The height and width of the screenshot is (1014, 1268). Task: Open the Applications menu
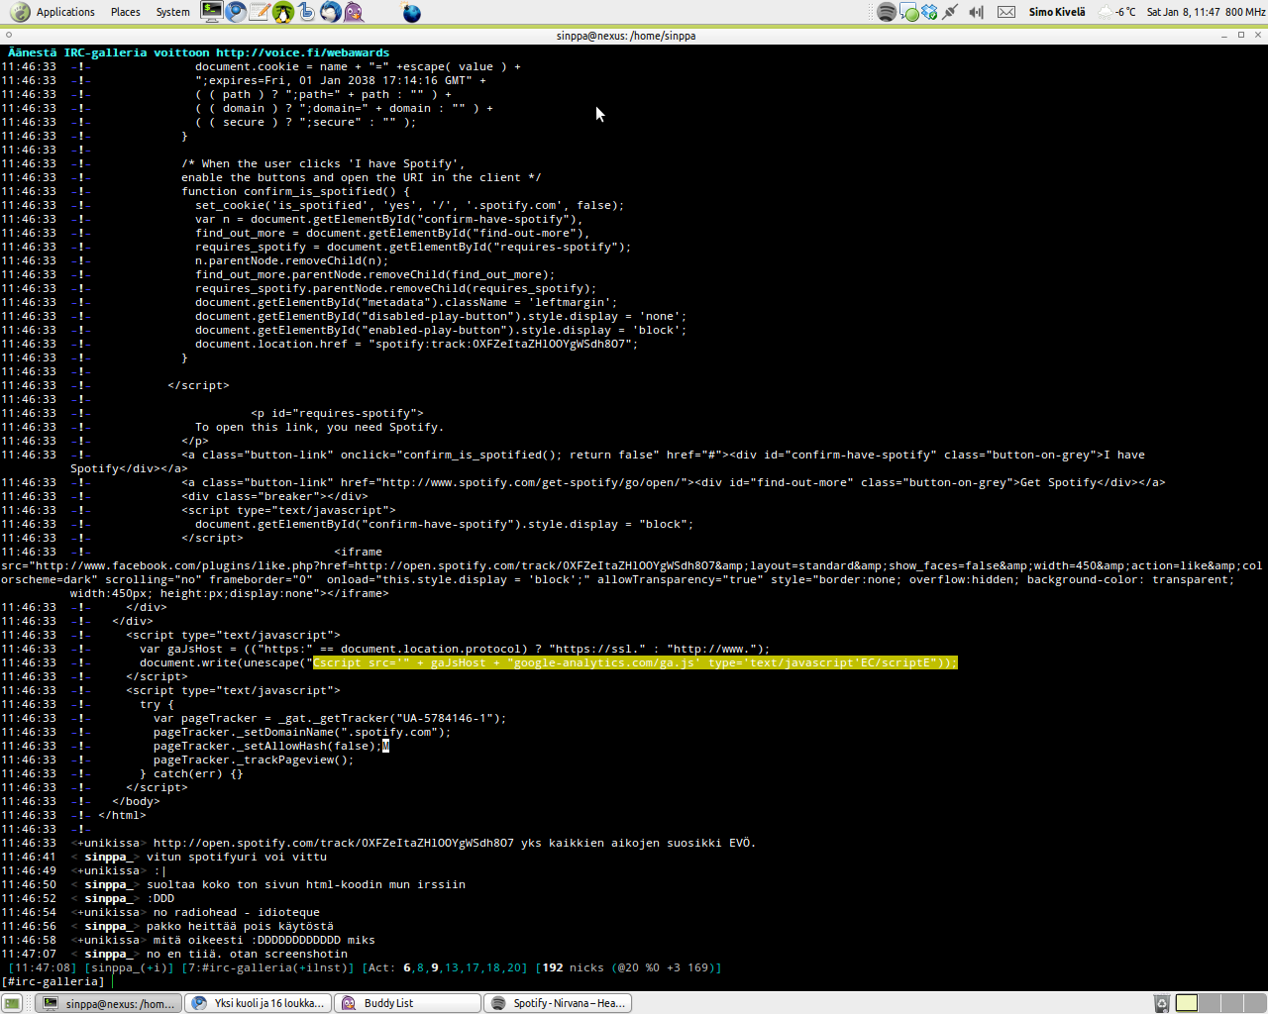(65, 12)
